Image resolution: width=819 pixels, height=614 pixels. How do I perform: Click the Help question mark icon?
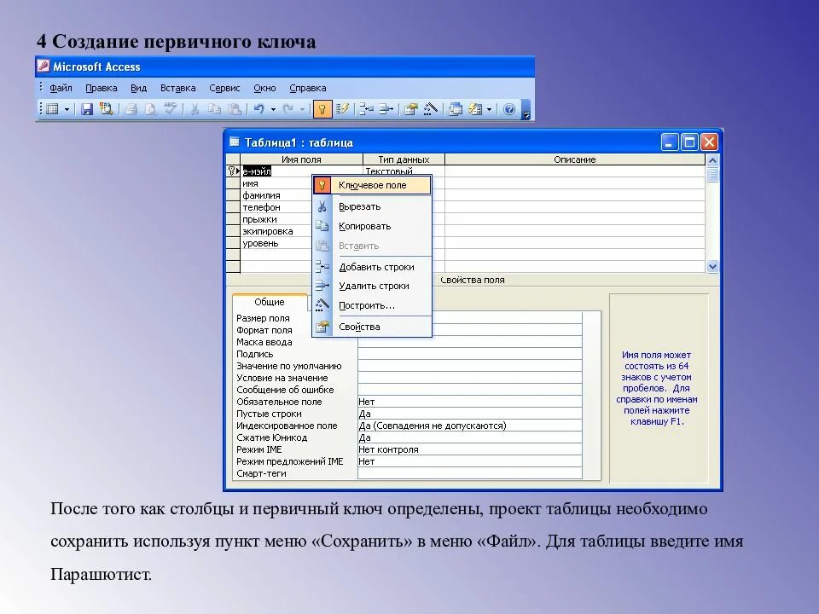pyautogui.click(x=509, y=109)
